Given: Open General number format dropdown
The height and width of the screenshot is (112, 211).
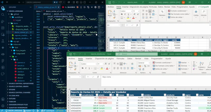Looking at the screenshot, I should click(149, 63).
